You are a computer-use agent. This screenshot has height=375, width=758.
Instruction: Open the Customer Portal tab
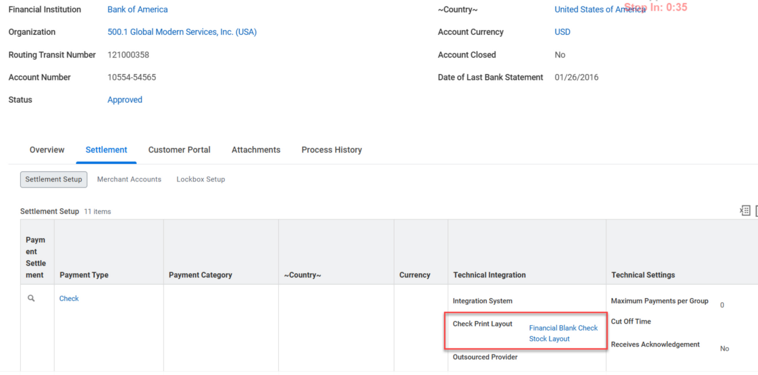tap(179, 150)
